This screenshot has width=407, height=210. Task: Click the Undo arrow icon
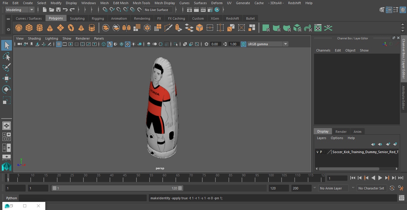click(65, 10)
